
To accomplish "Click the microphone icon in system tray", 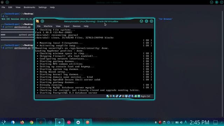I will [x=156, y=122].
